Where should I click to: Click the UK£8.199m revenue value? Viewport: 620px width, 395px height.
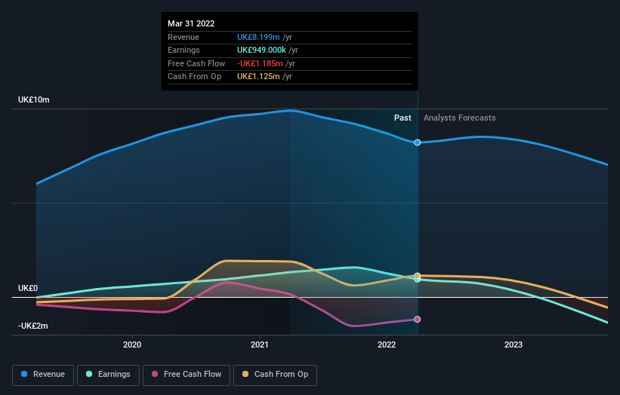click(x=258, y=37)
